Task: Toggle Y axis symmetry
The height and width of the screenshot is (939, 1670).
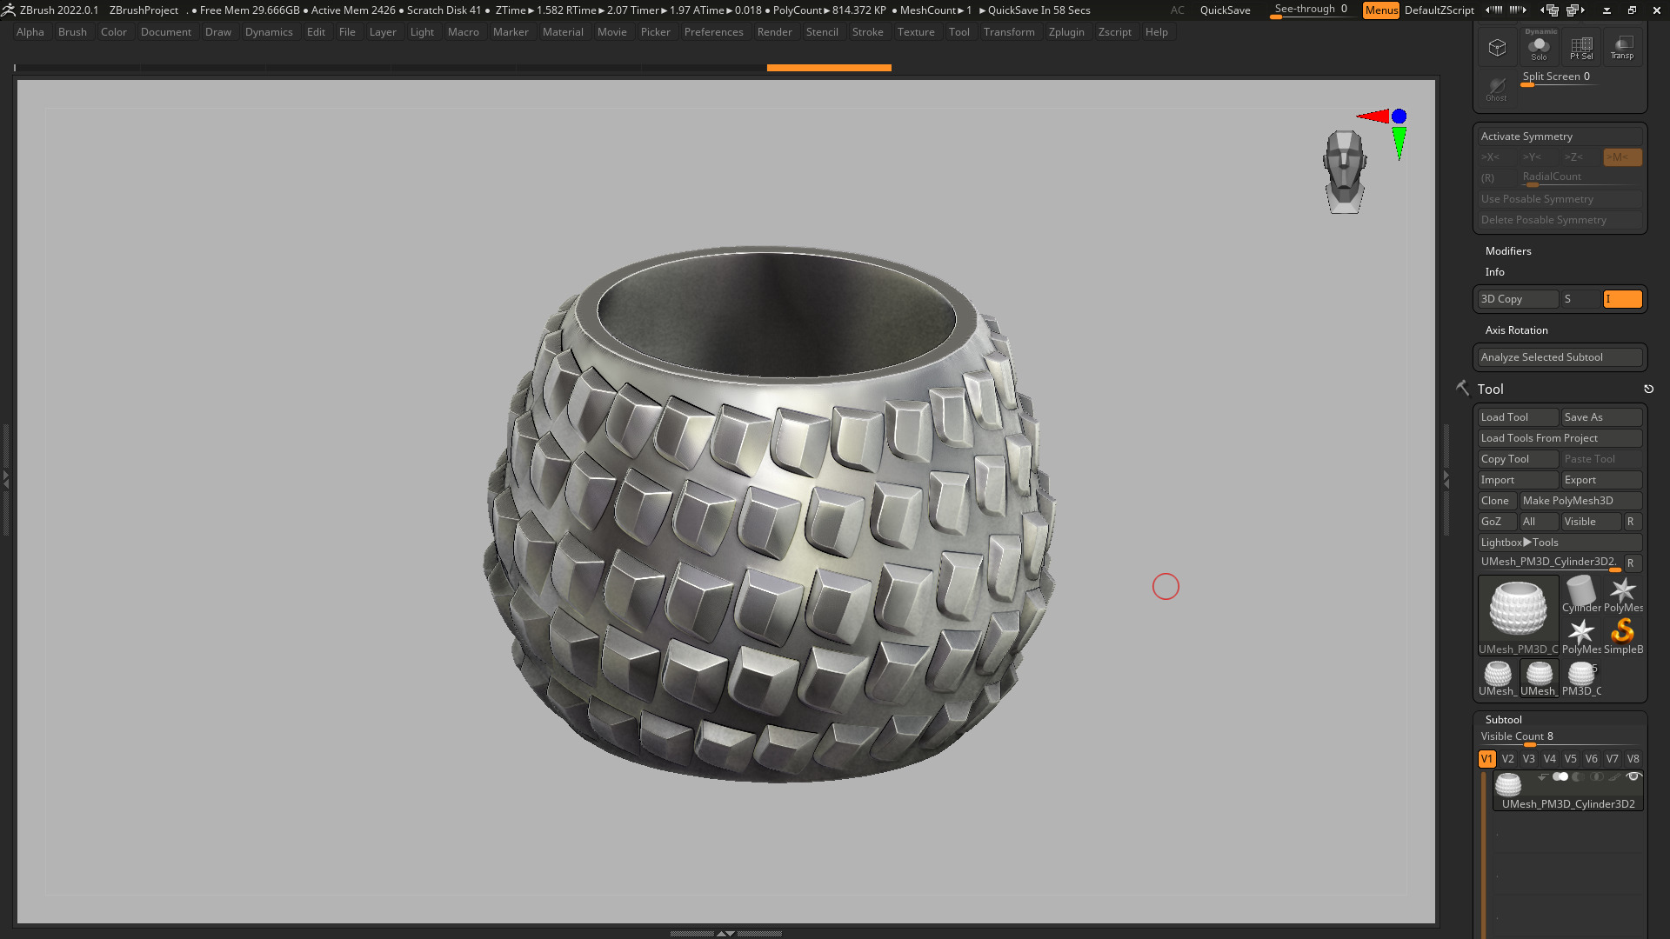Action: point(1540,157)
